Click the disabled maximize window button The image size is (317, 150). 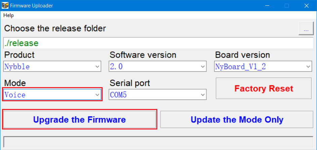(x=287, y=6)
